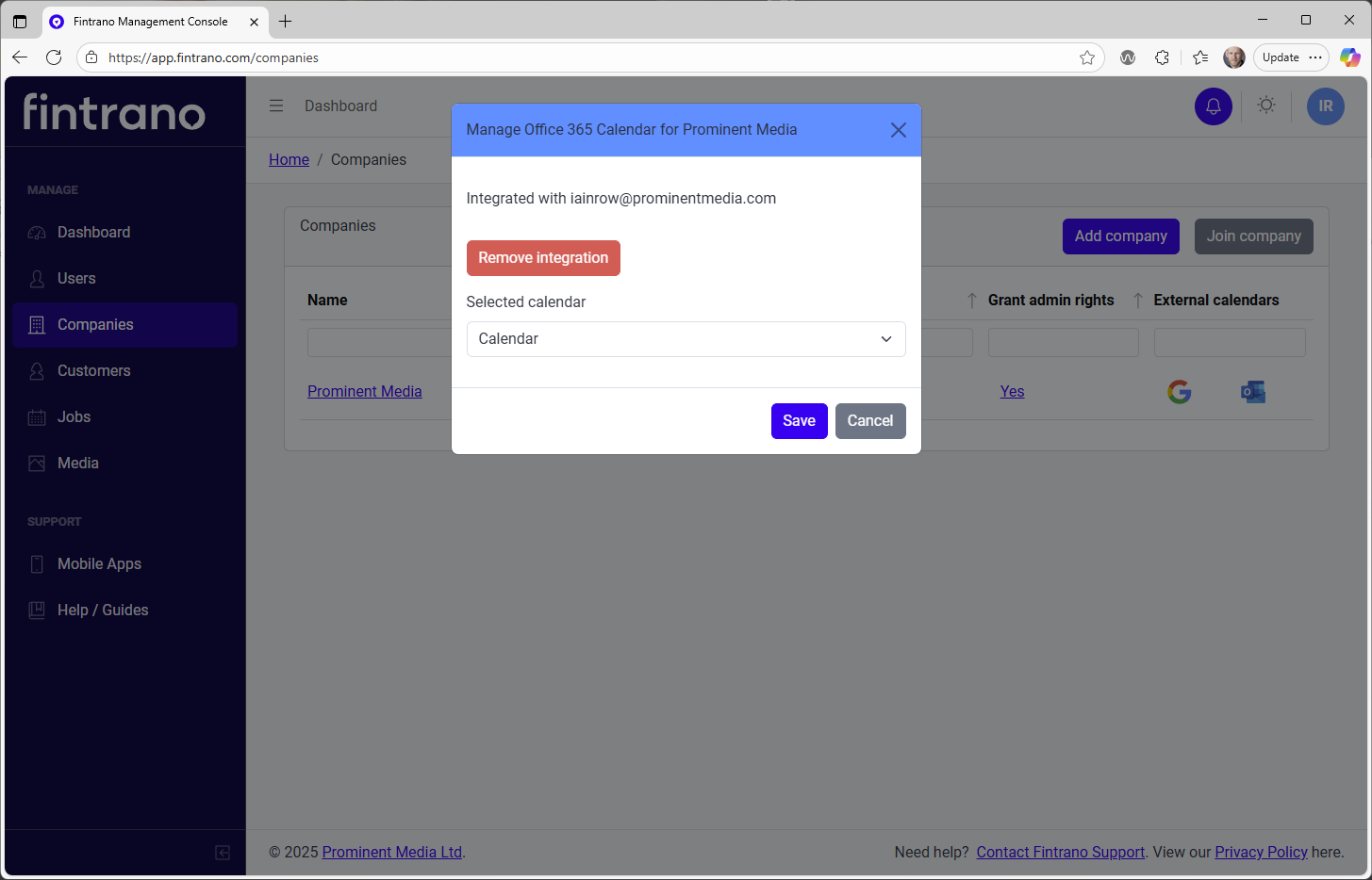Viewport: 1372px width, 880px height.
Task: Click the W extension icon in toolbar
Action: [x=1127, y=58]
